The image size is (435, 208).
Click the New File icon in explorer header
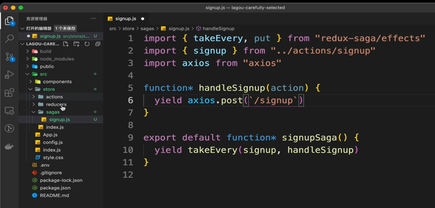coord(66,44)
